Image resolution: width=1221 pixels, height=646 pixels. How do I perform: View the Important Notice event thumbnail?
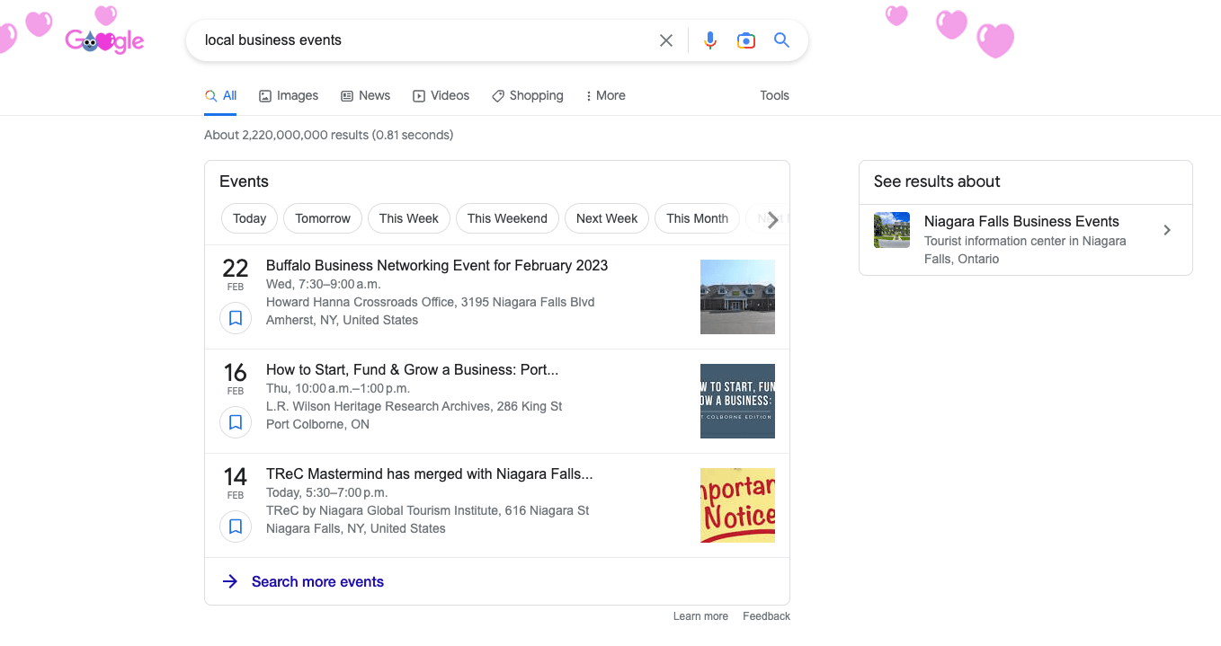(737, 506)
